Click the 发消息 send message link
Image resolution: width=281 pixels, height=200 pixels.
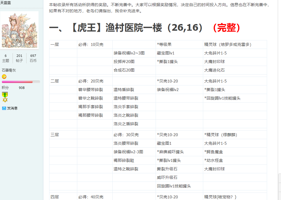point(12,108)
